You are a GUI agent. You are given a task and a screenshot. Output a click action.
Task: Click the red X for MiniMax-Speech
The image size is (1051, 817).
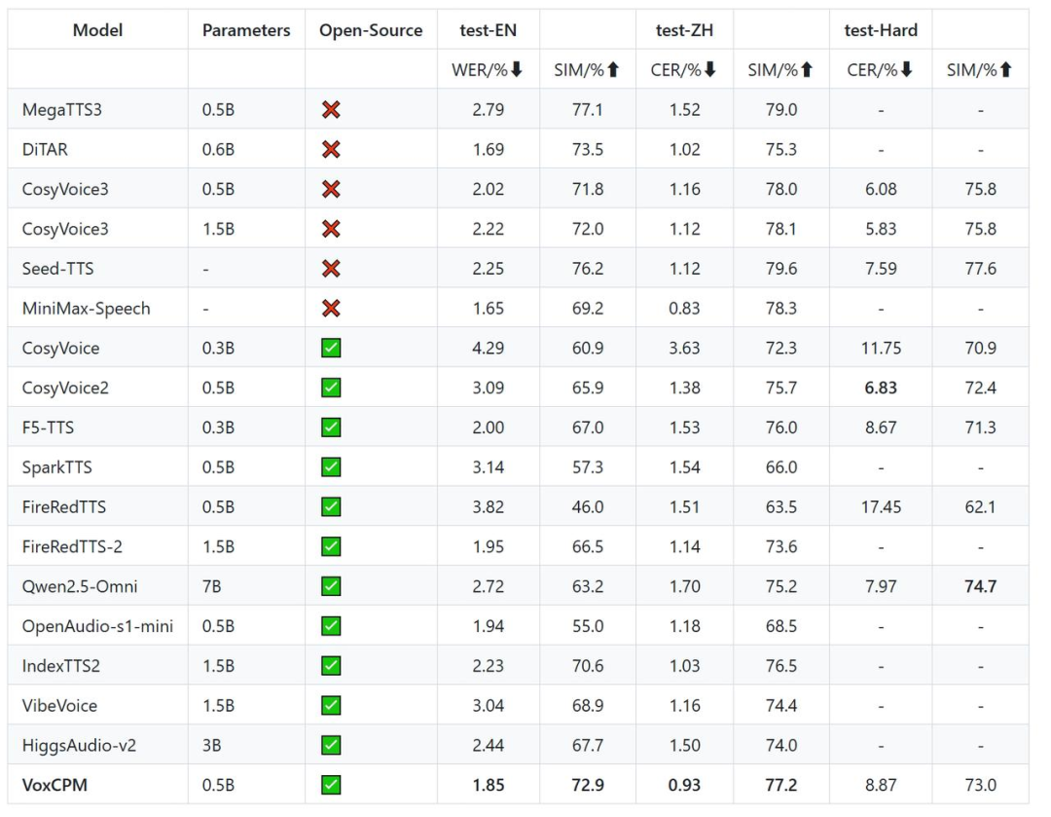[x=331, y=309]
